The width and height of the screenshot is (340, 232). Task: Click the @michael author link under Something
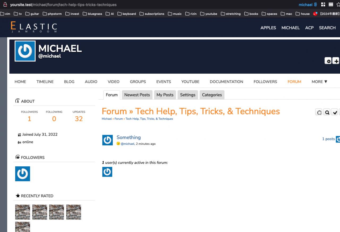click(127, 144)
